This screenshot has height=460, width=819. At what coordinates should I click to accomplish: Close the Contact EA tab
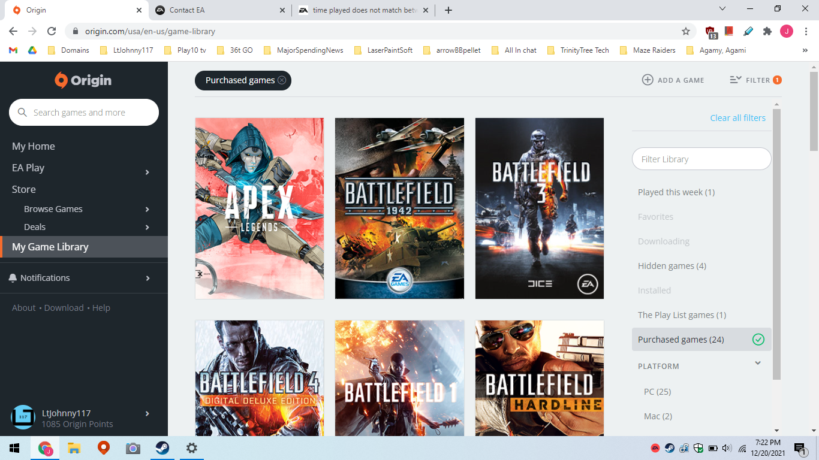point(282,10)
